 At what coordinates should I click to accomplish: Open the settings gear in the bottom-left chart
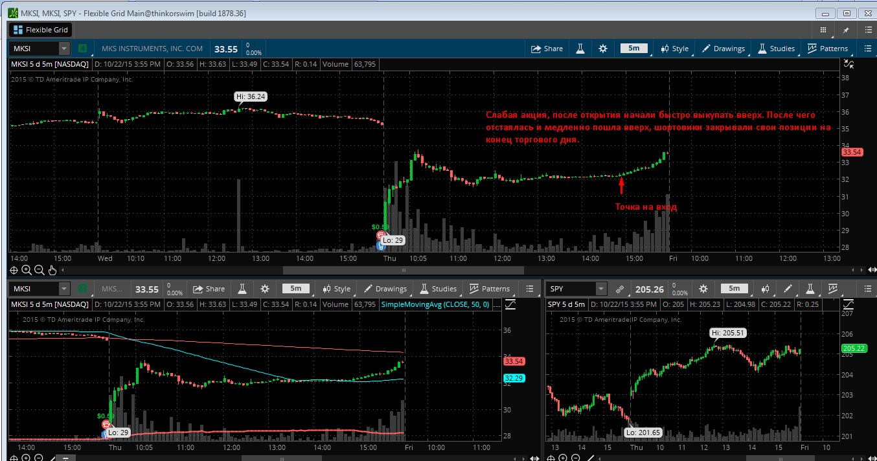(x=265, y=289)
